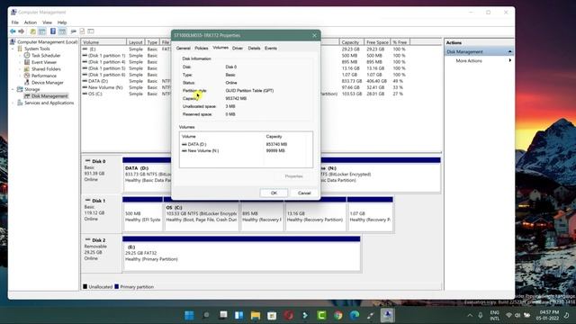Click the More Actions link
Viewport: 576px width, 324px height.
(x=469, y=60)
